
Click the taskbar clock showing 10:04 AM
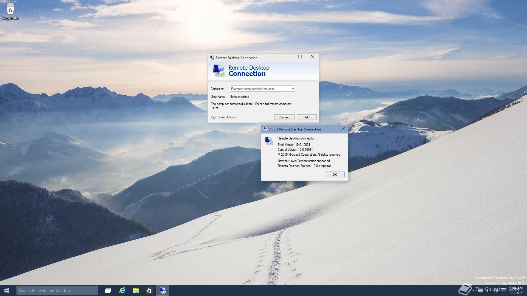pos(516,291)
